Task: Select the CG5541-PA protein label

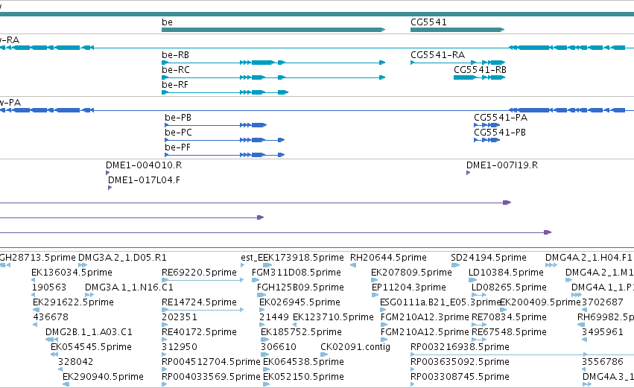Action: pyautogui.click(x=501, y=118)
